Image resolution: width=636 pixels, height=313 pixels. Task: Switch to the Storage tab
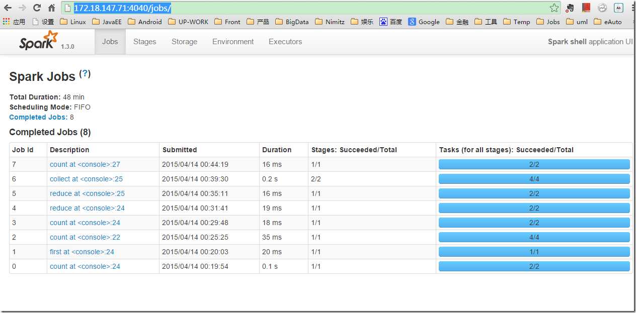(x=184, y=42)
